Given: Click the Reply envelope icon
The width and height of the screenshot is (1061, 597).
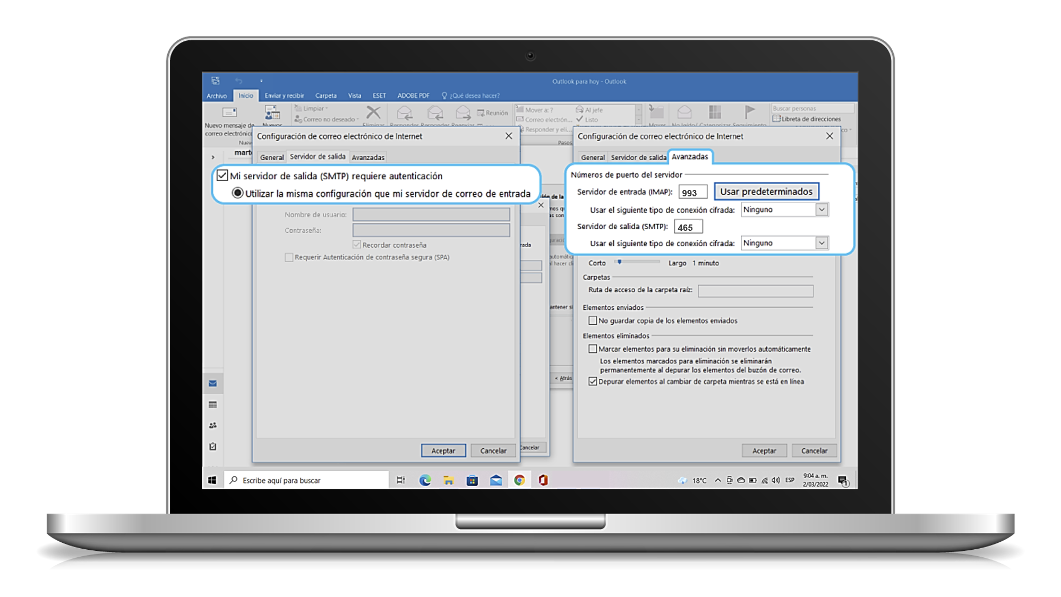Looking at the screenshot, I should 405,113.
